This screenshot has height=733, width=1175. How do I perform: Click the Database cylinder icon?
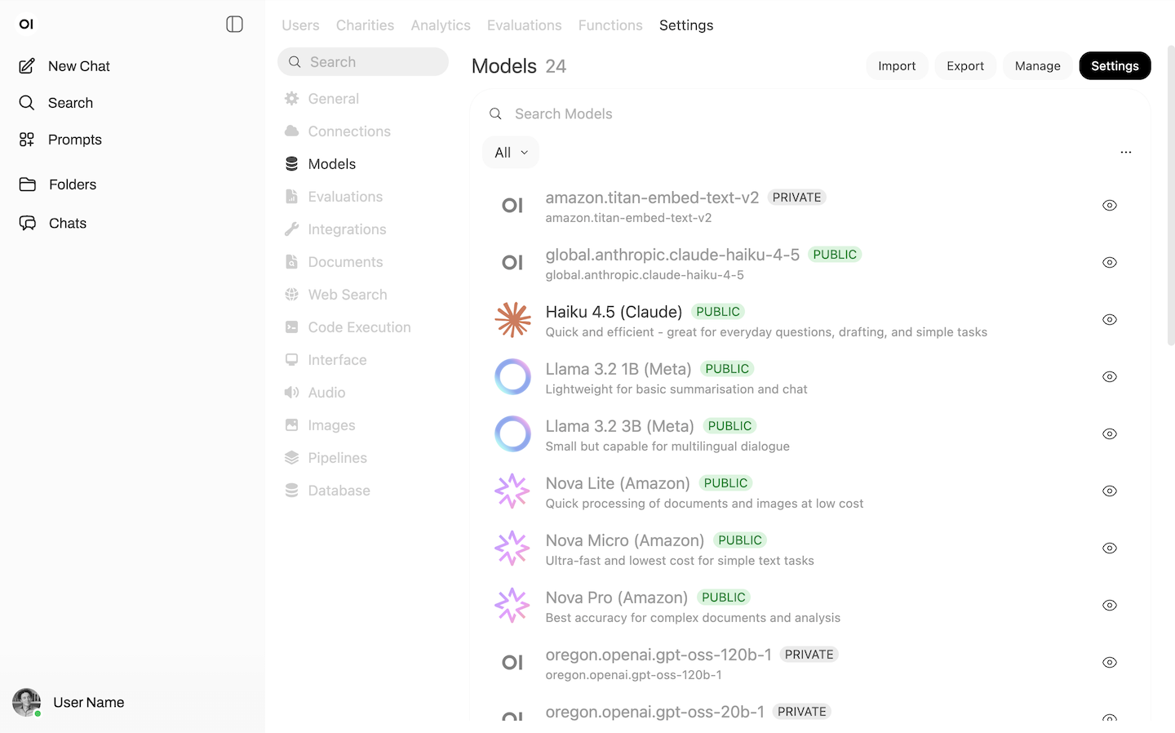pyautogui.click(x=291, y=491)
